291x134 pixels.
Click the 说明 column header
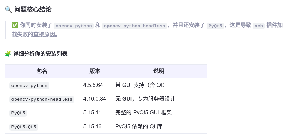tap(159, 71)
